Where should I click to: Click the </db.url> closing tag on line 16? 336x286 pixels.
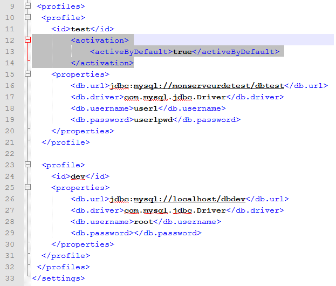pos(306,86)
